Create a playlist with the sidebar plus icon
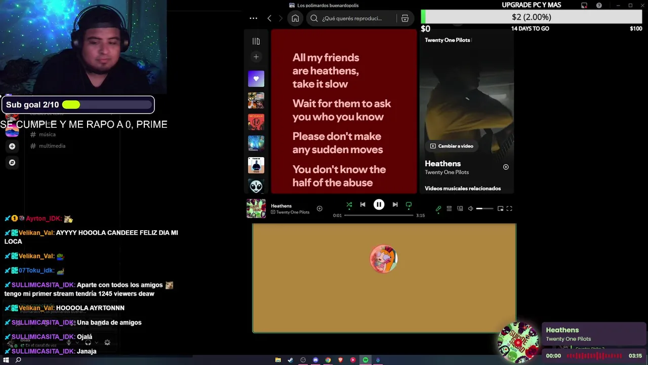The height and width of the screenshot is (365, 648). click(256, 57)
